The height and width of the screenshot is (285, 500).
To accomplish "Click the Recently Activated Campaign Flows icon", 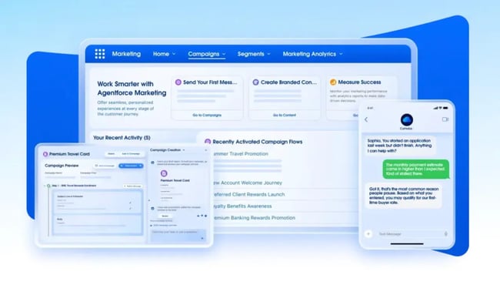I will click(x=208, y=142).
